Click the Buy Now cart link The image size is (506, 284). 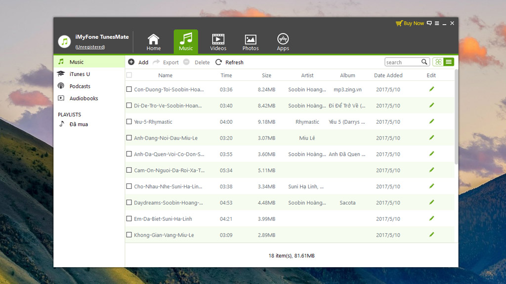pos(410,23)
